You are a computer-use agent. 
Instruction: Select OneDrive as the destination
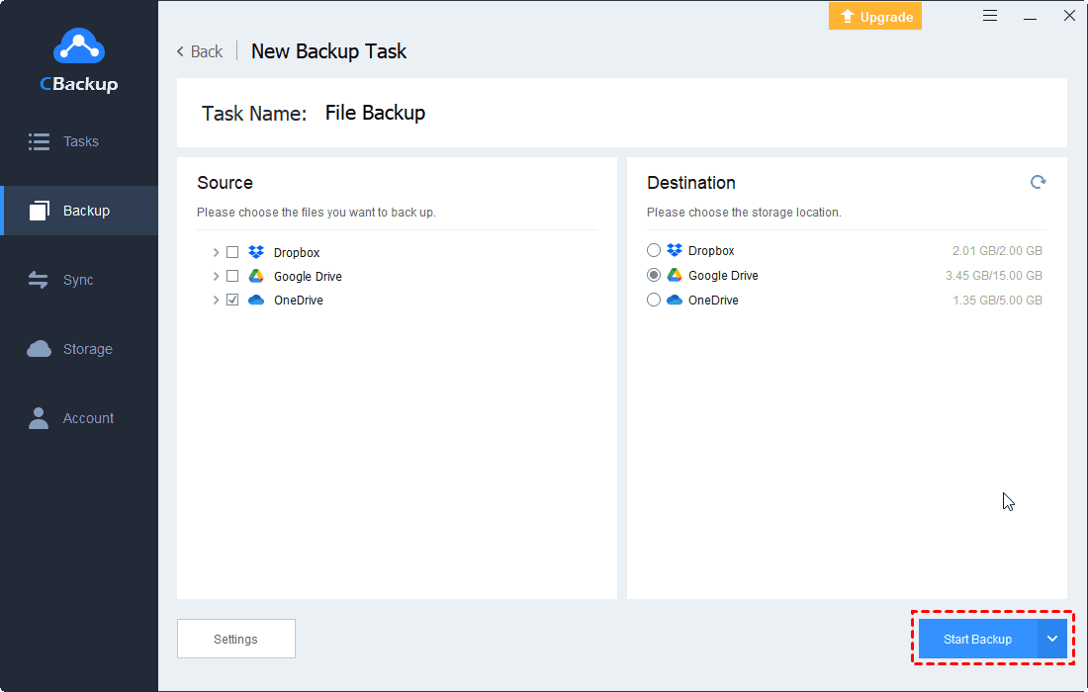[x=653, y=300]
